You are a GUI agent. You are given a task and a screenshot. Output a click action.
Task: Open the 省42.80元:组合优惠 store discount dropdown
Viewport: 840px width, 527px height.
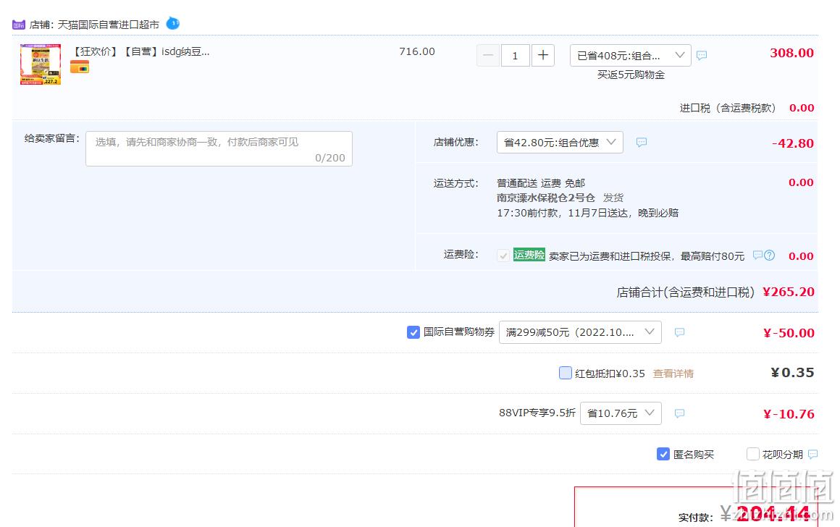click(560, 143)
